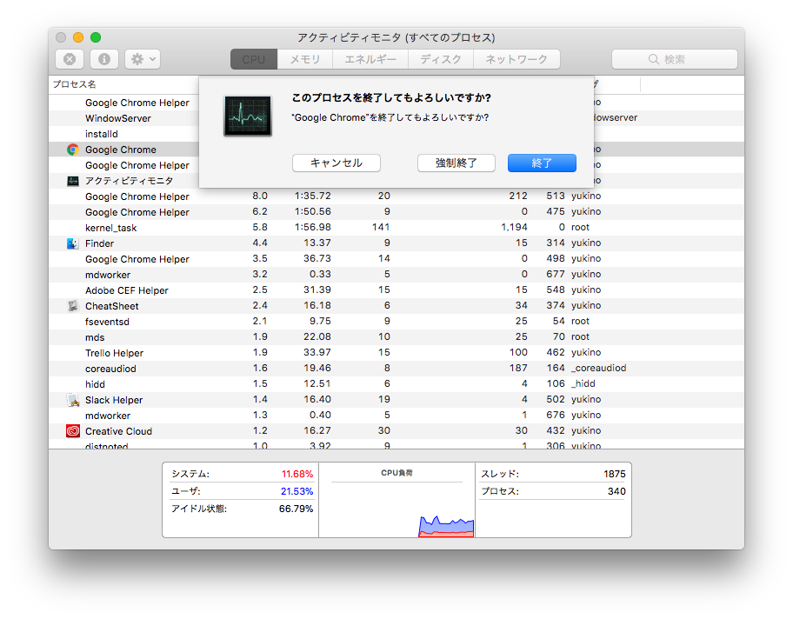Switch to the ディスク tab
The image size is (793, 619).
click(441, 59)
